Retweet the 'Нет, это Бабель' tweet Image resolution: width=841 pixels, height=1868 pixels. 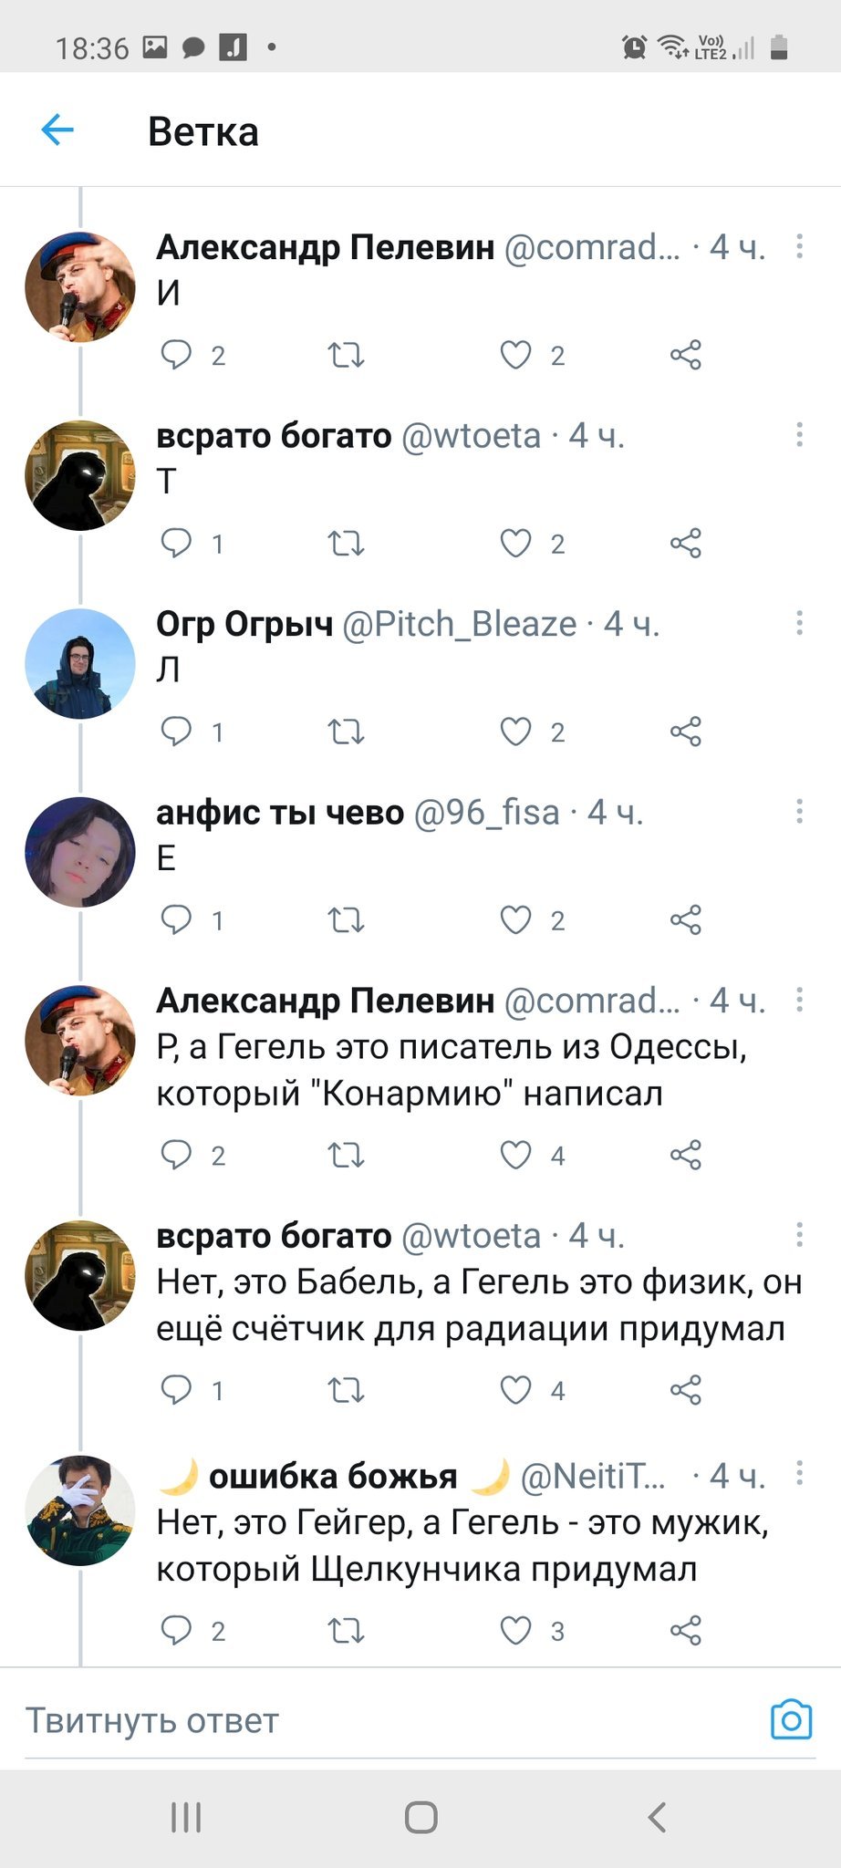[346, 1390]
